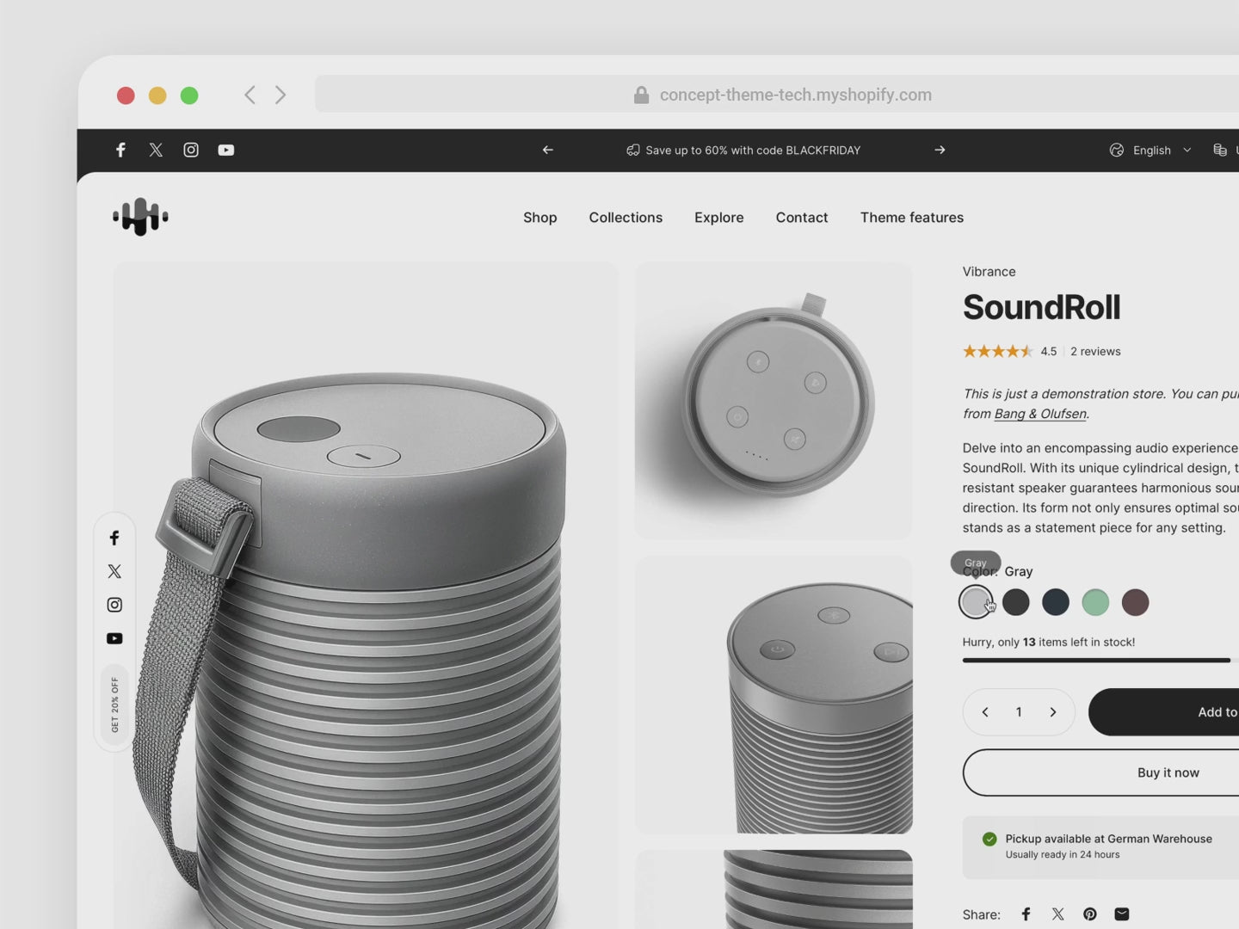Image resolution: width=1239 pixels, height=929 pixels.
Task: Open the Instagram icon in top bar
Action: tap(191, 150)
